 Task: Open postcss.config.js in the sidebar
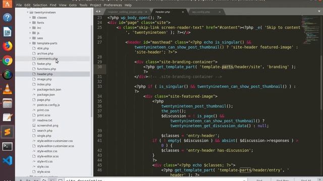[x=48, y=105]
